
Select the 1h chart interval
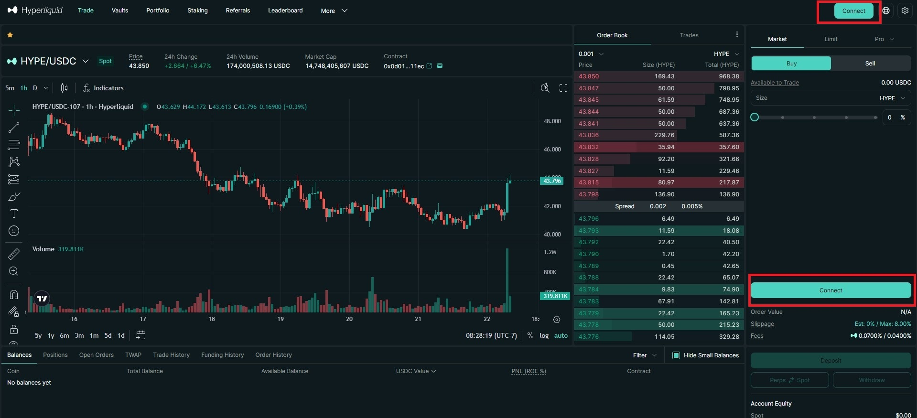click(23, 88)
